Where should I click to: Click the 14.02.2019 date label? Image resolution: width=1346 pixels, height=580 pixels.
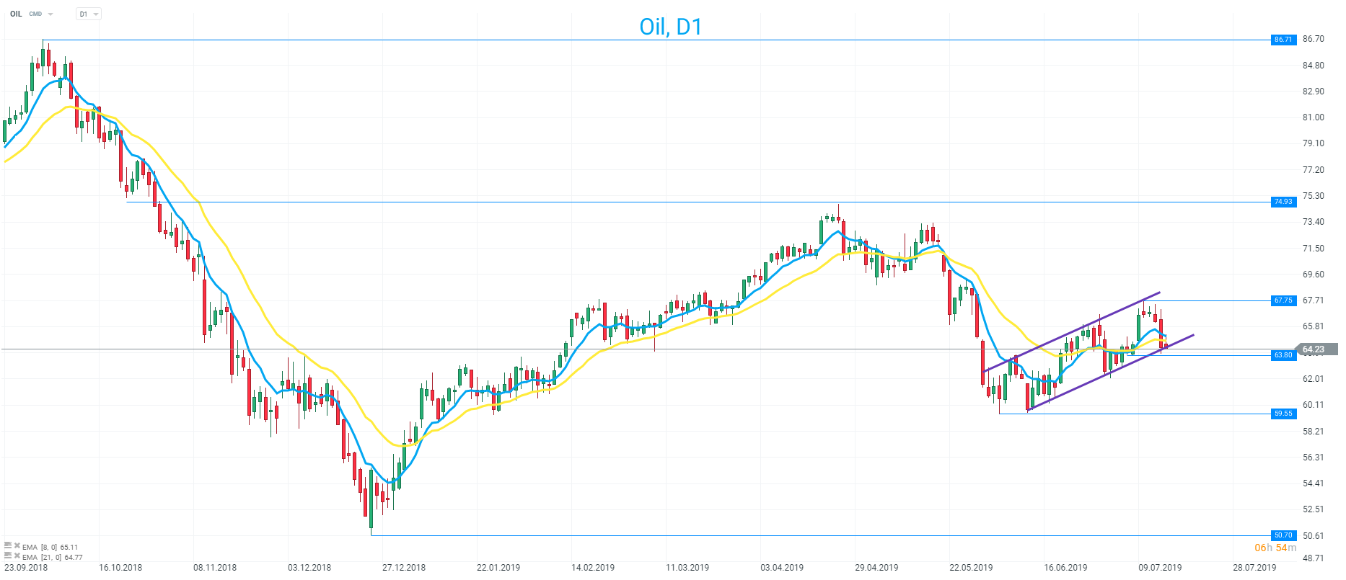point(593,568)
